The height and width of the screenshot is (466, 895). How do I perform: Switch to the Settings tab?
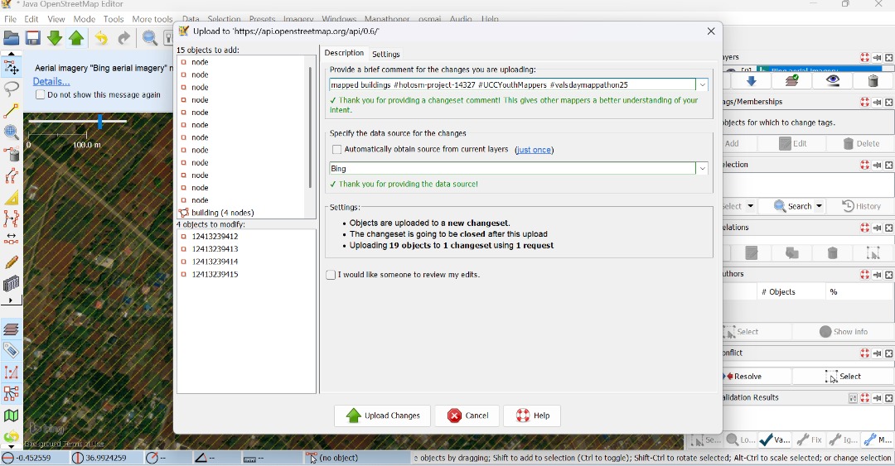386,54
